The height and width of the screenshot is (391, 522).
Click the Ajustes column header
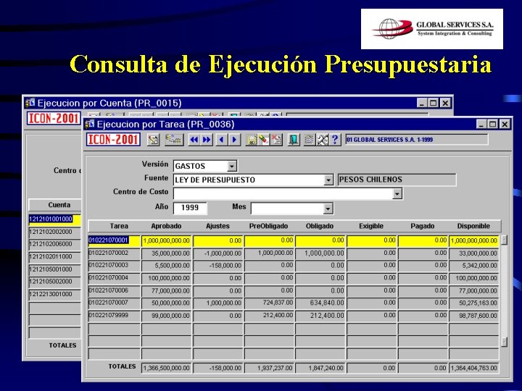(x=217, y=226)
